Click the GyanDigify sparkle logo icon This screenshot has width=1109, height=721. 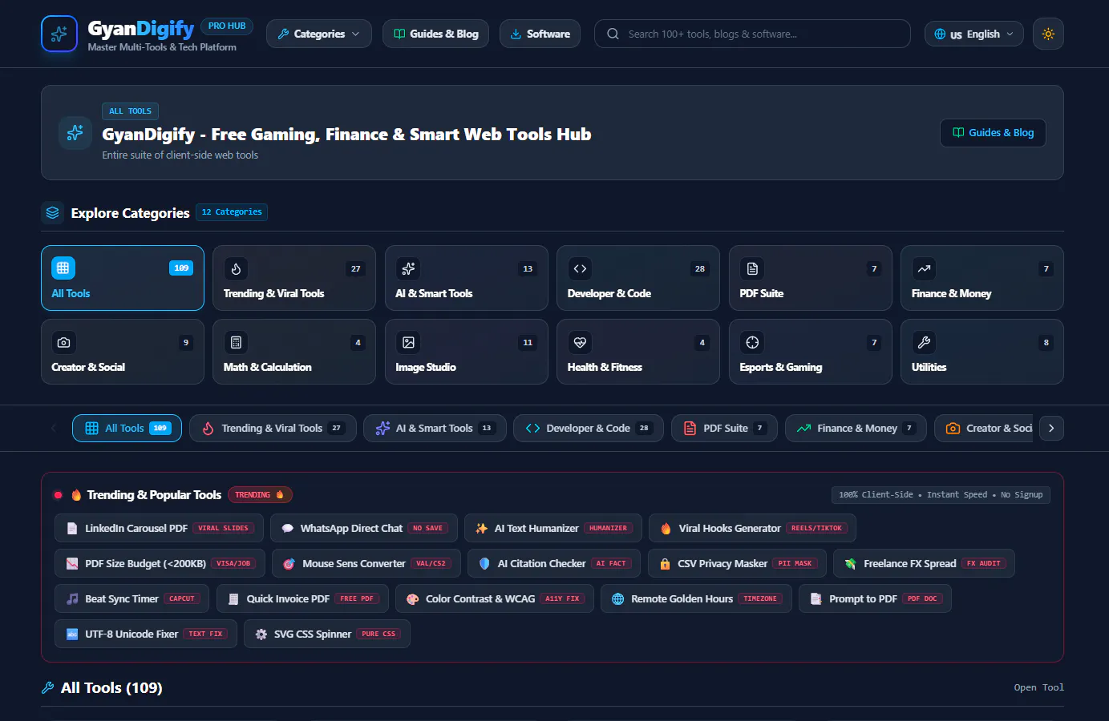click(59, 34)
